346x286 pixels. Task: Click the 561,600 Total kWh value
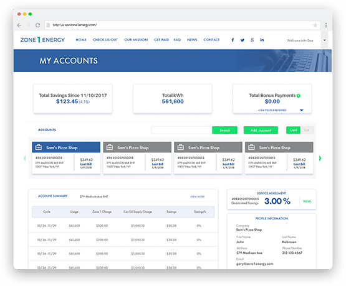point(173,101)
